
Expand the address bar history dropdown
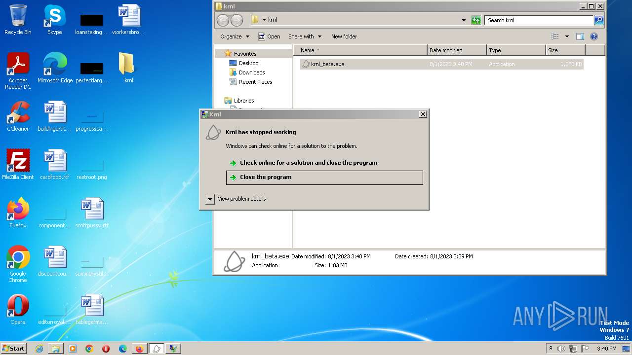click(464, 20)
